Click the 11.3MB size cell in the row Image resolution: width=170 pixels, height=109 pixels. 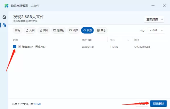pos(114,47)
